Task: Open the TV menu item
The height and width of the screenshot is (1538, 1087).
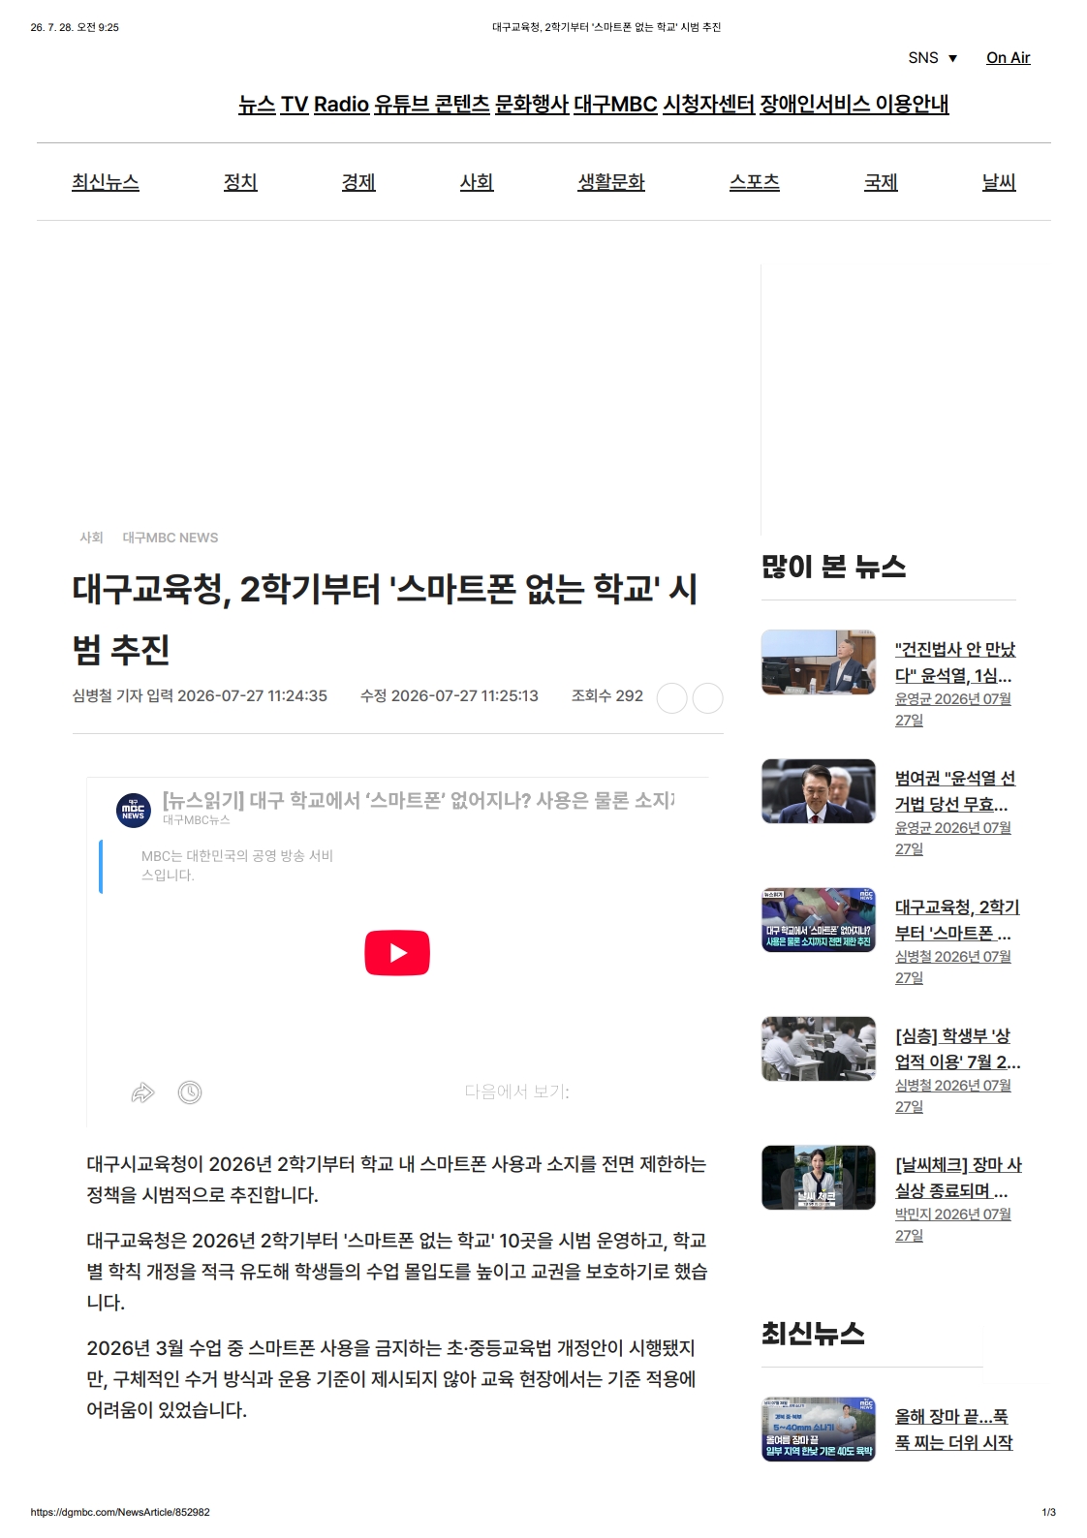Action: click(295, 104)
